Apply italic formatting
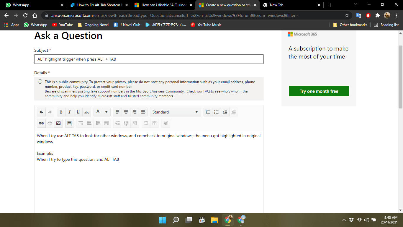403x227 pixels. point(69,112)
